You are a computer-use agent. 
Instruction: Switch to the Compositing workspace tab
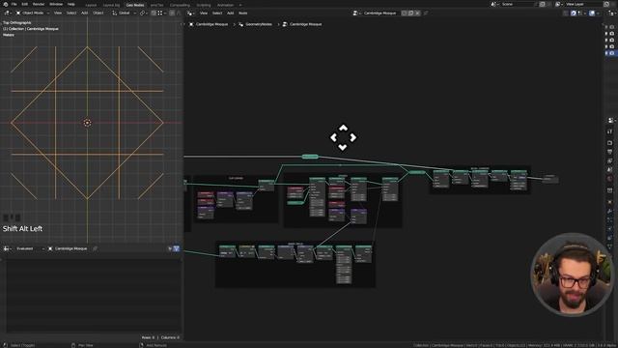pos(180,5)
